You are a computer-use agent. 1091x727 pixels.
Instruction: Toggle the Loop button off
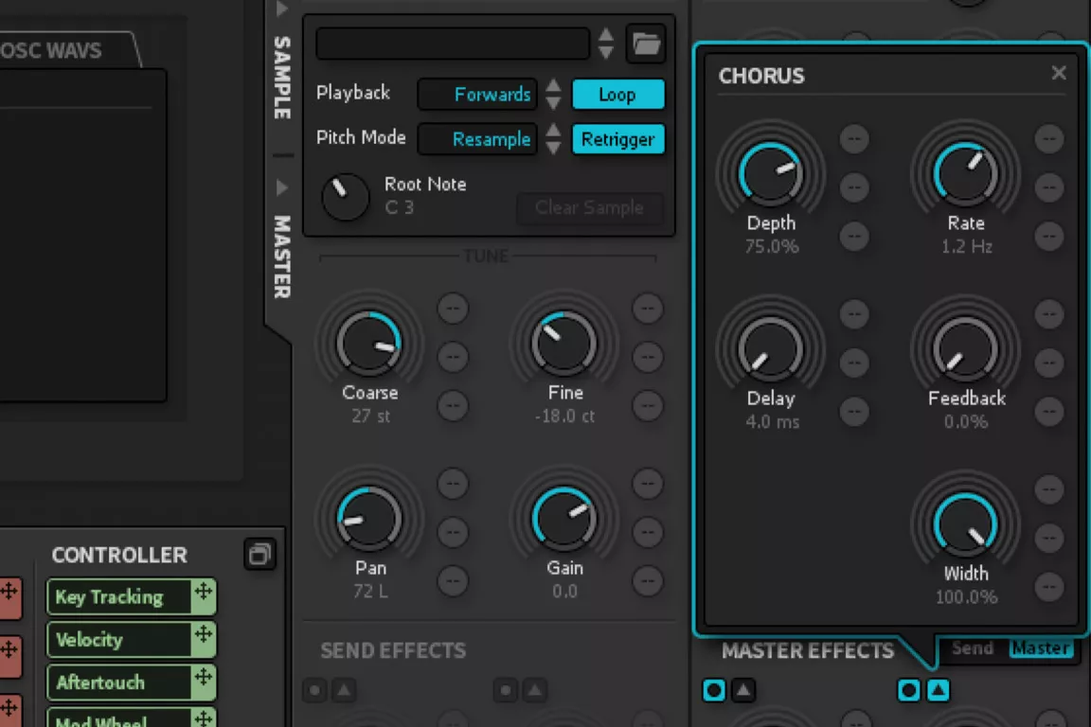617,95
